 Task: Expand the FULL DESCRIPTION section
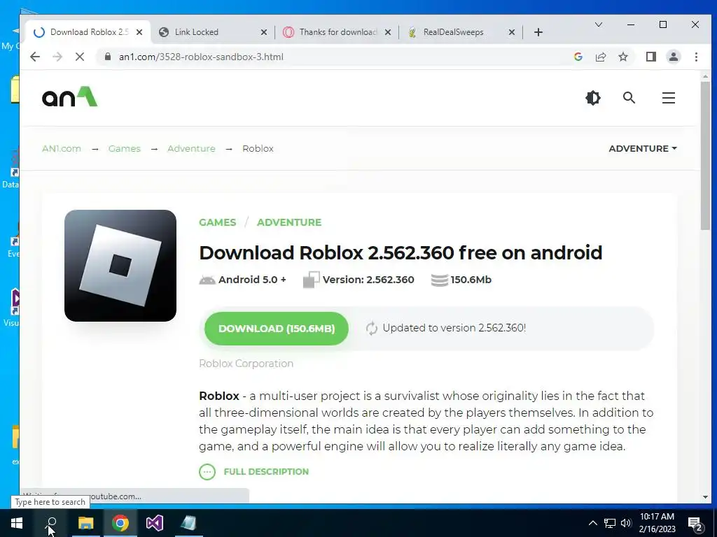point(254,472)
